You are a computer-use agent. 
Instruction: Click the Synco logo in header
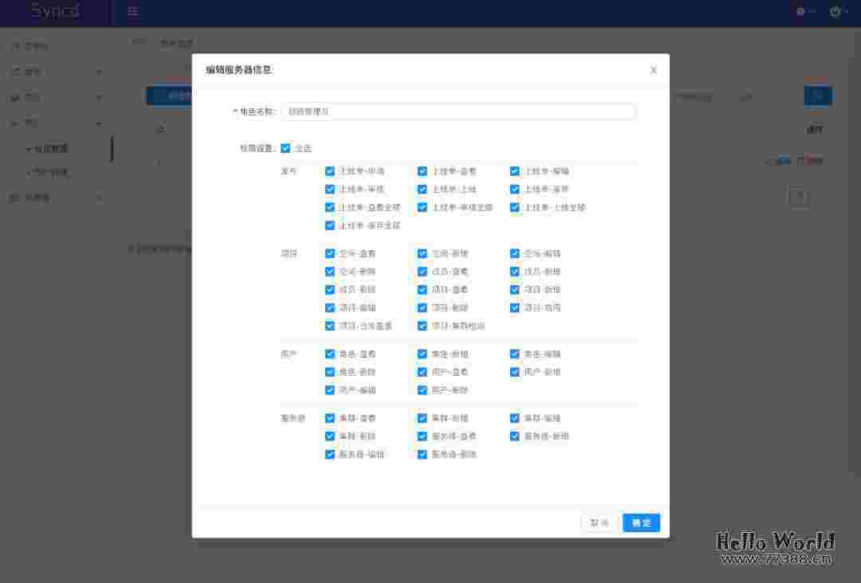(x=56, y=11)
